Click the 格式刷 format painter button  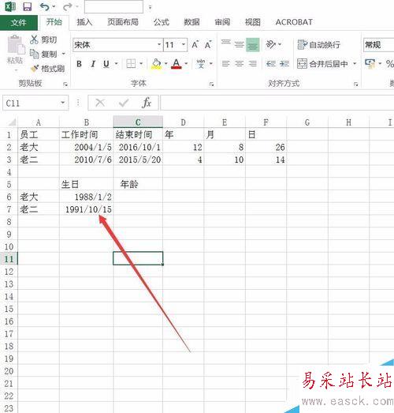[x=47, y=69]
